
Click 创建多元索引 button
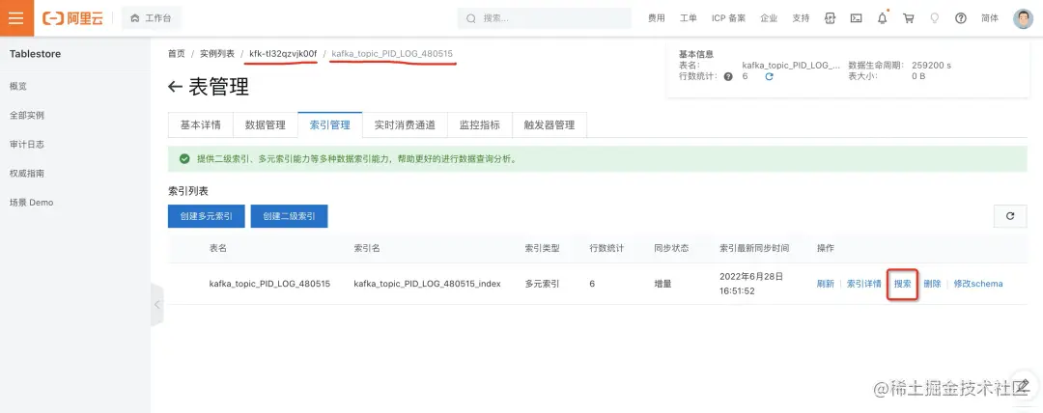pos(207,216)
